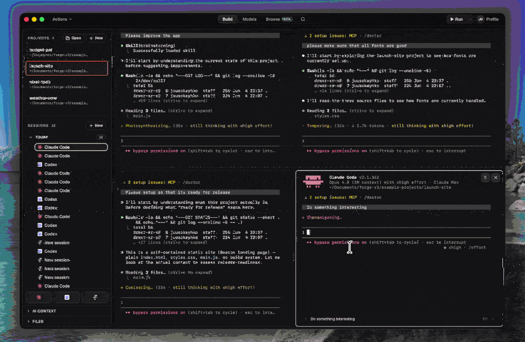Close the focused Claude Code panel
The height and width of the screenshot is (342, 525).
[496, 178]
